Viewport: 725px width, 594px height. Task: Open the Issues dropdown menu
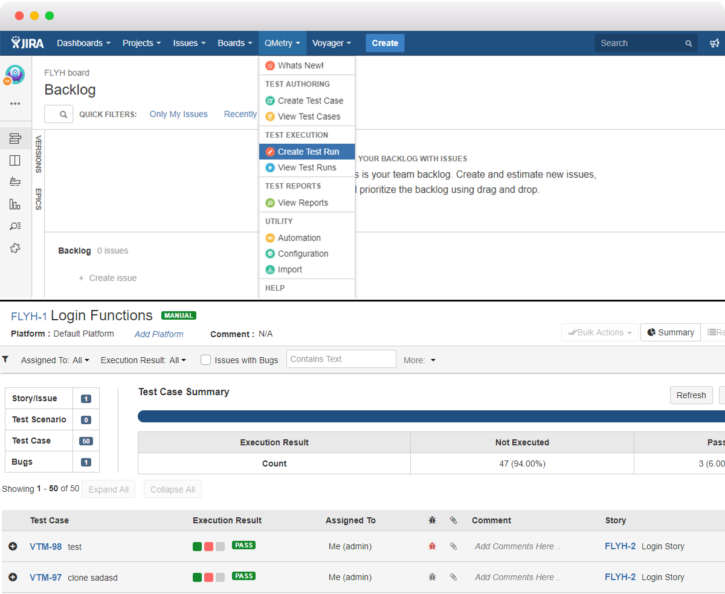(189, 43)
